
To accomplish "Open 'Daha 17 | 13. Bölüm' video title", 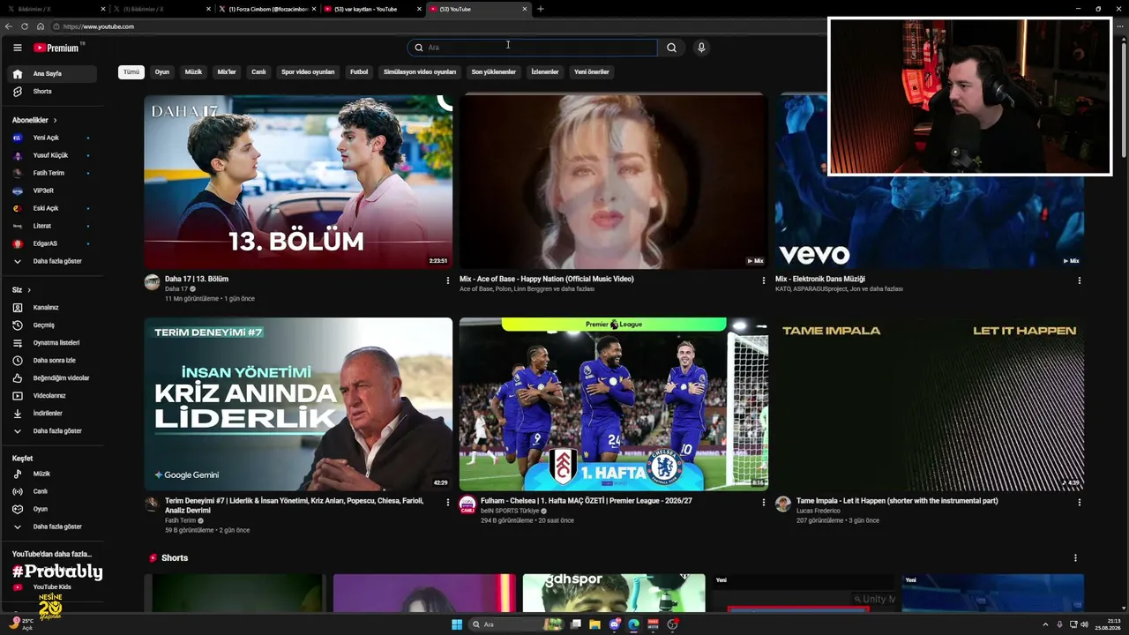I will pyautogui.click(x=197, y=280).
